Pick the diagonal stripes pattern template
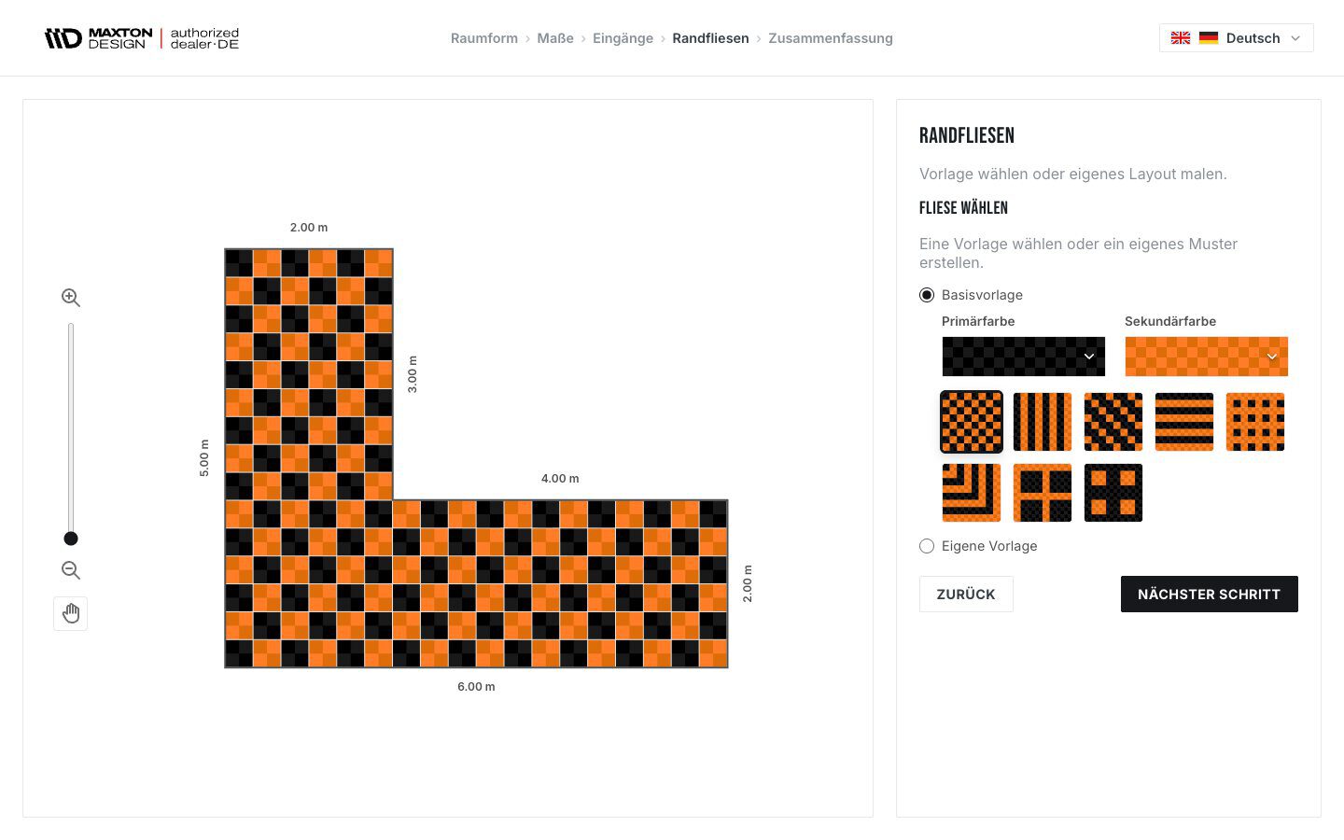Screen dimensions: 1344x840 tap(1113, 422)
